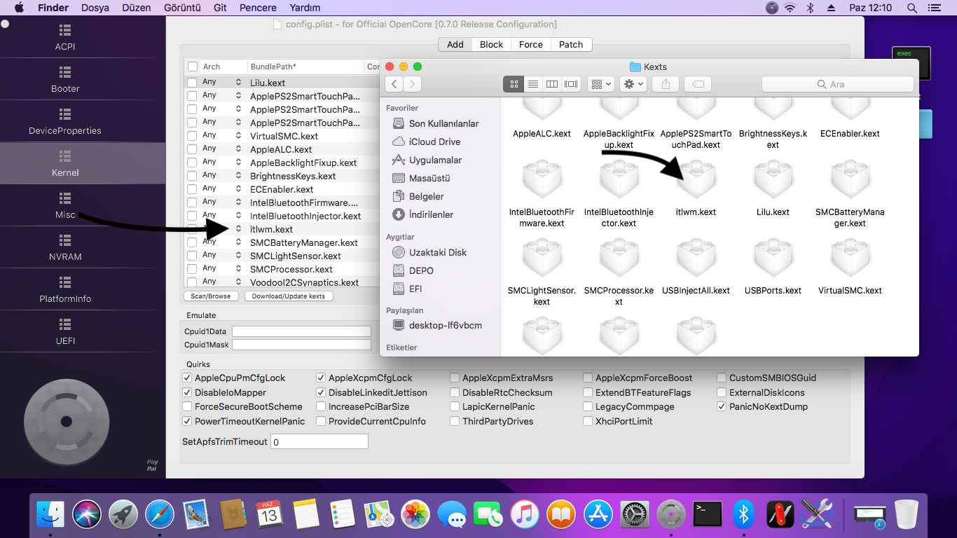The width and height of the screenshot is (957, 538).
Task: Click the Finder share button
Action: click(x=666, y=84)
